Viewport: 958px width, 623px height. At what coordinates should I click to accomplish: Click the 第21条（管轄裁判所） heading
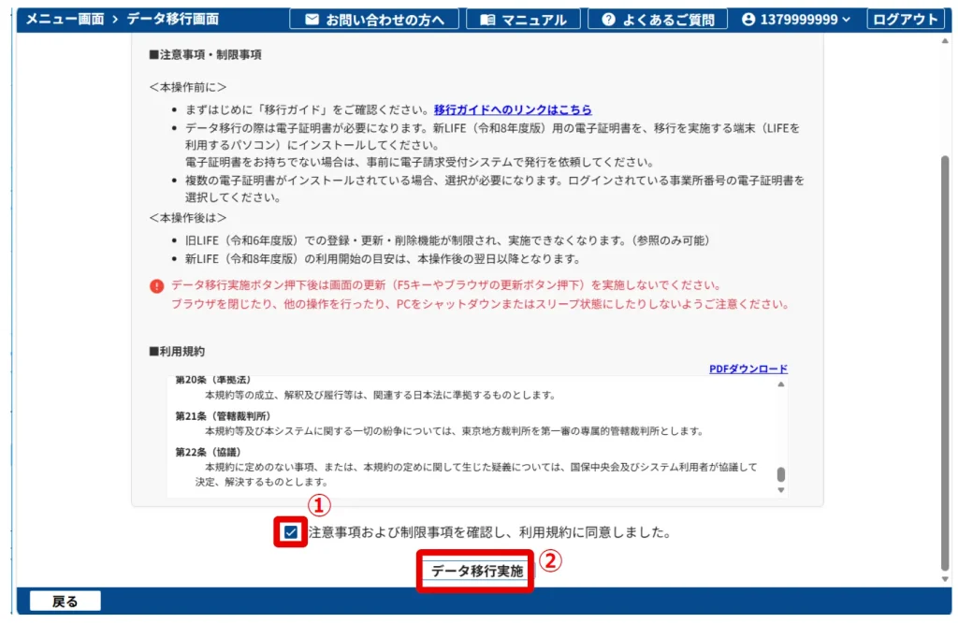[x=223, y=416]
